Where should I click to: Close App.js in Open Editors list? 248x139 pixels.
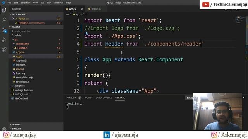13,19
